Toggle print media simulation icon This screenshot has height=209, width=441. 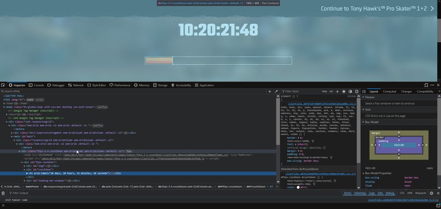click(x=357, y=91)
